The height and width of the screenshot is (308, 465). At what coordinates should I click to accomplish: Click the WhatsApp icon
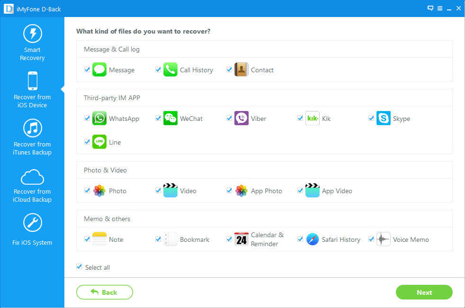[x=99, y=119]
